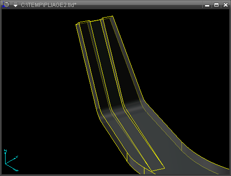231x176 pixels.
Task: Minimize the PLIAGE2.tld document window
Action: [207, 5]
